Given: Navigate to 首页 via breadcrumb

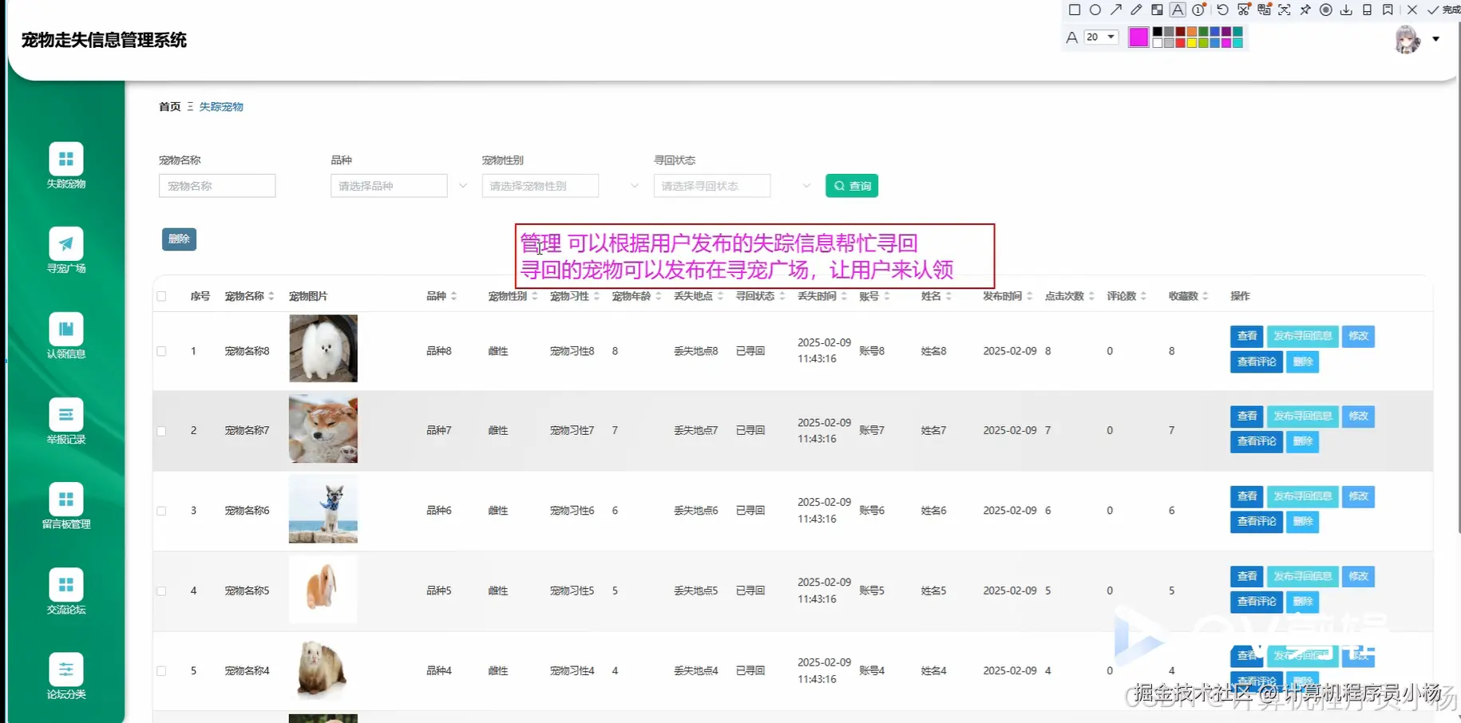Looking at the screenshot, I should [x=168, y=106].
